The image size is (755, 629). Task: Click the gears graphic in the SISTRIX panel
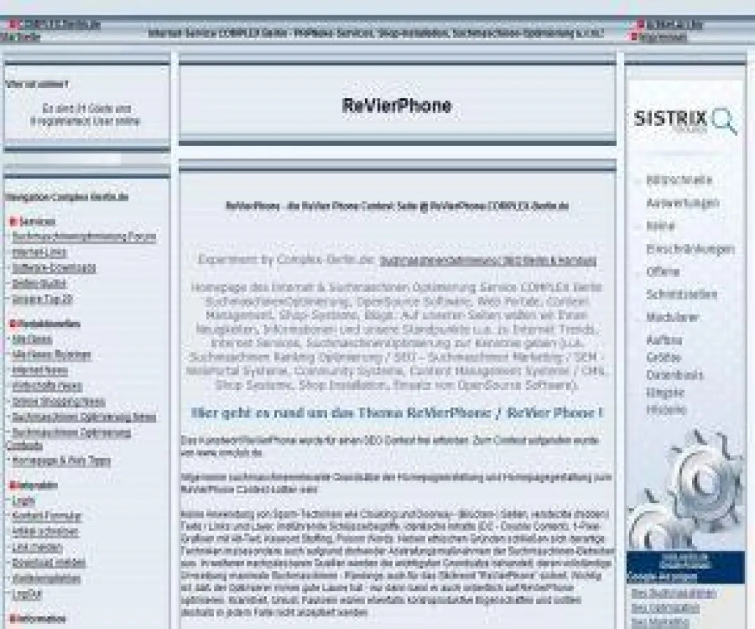tap(699, 489)
